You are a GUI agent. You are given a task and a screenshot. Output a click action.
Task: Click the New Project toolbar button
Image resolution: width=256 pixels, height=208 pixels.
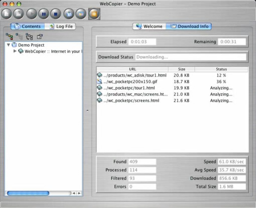coord(6,14)
